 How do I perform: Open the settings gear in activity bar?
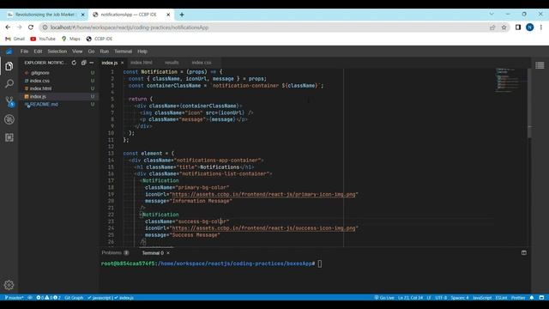9,285
